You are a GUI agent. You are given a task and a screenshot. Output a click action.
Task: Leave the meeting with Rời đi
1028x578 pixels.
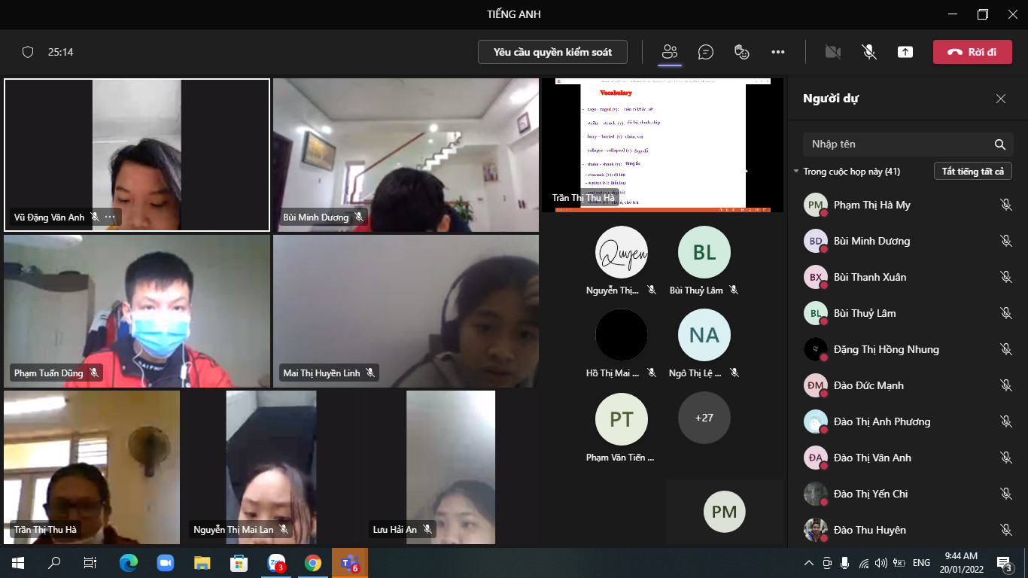pos(972,52)
